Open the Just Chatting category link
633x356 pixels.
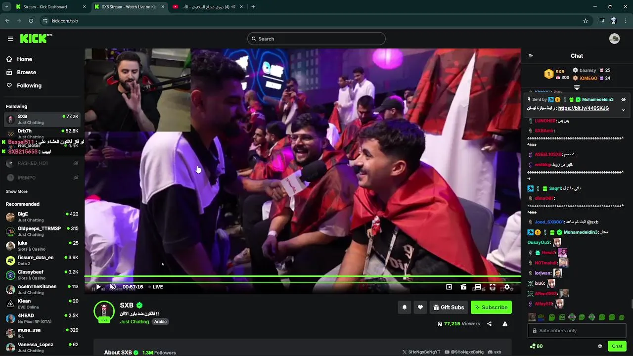[x=134, y=321]
